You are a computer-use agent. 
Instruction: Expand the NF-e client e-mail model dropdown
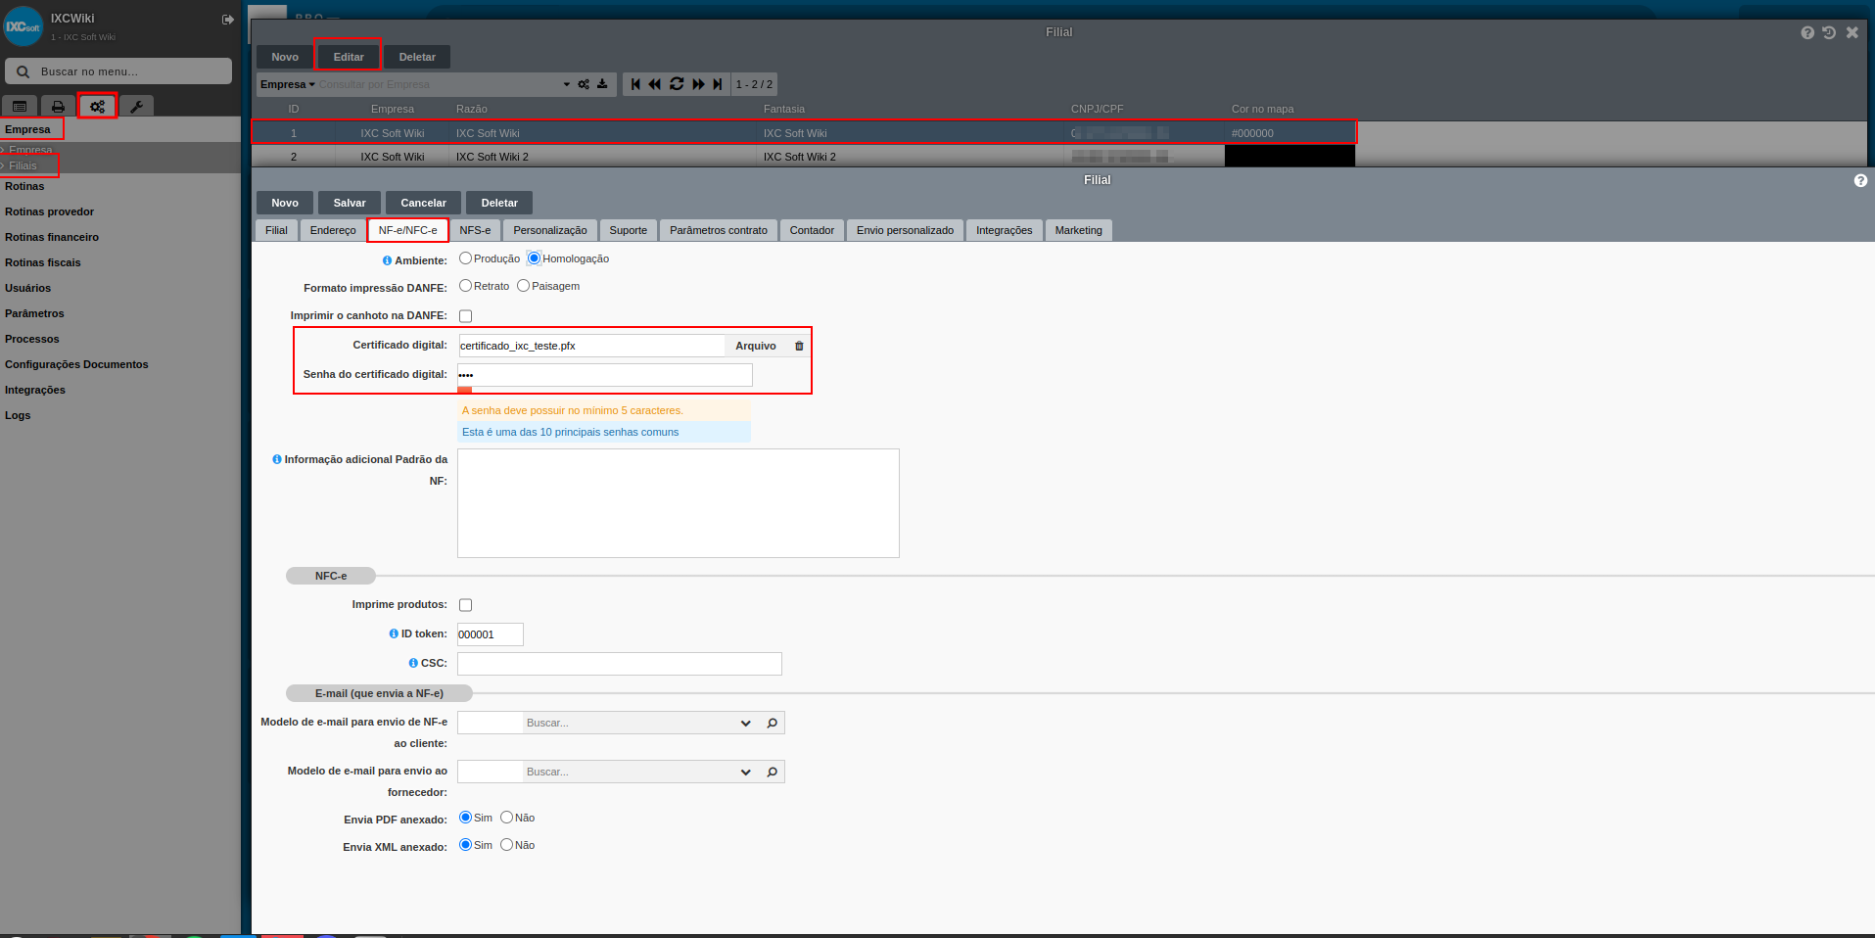click(745, 723)
